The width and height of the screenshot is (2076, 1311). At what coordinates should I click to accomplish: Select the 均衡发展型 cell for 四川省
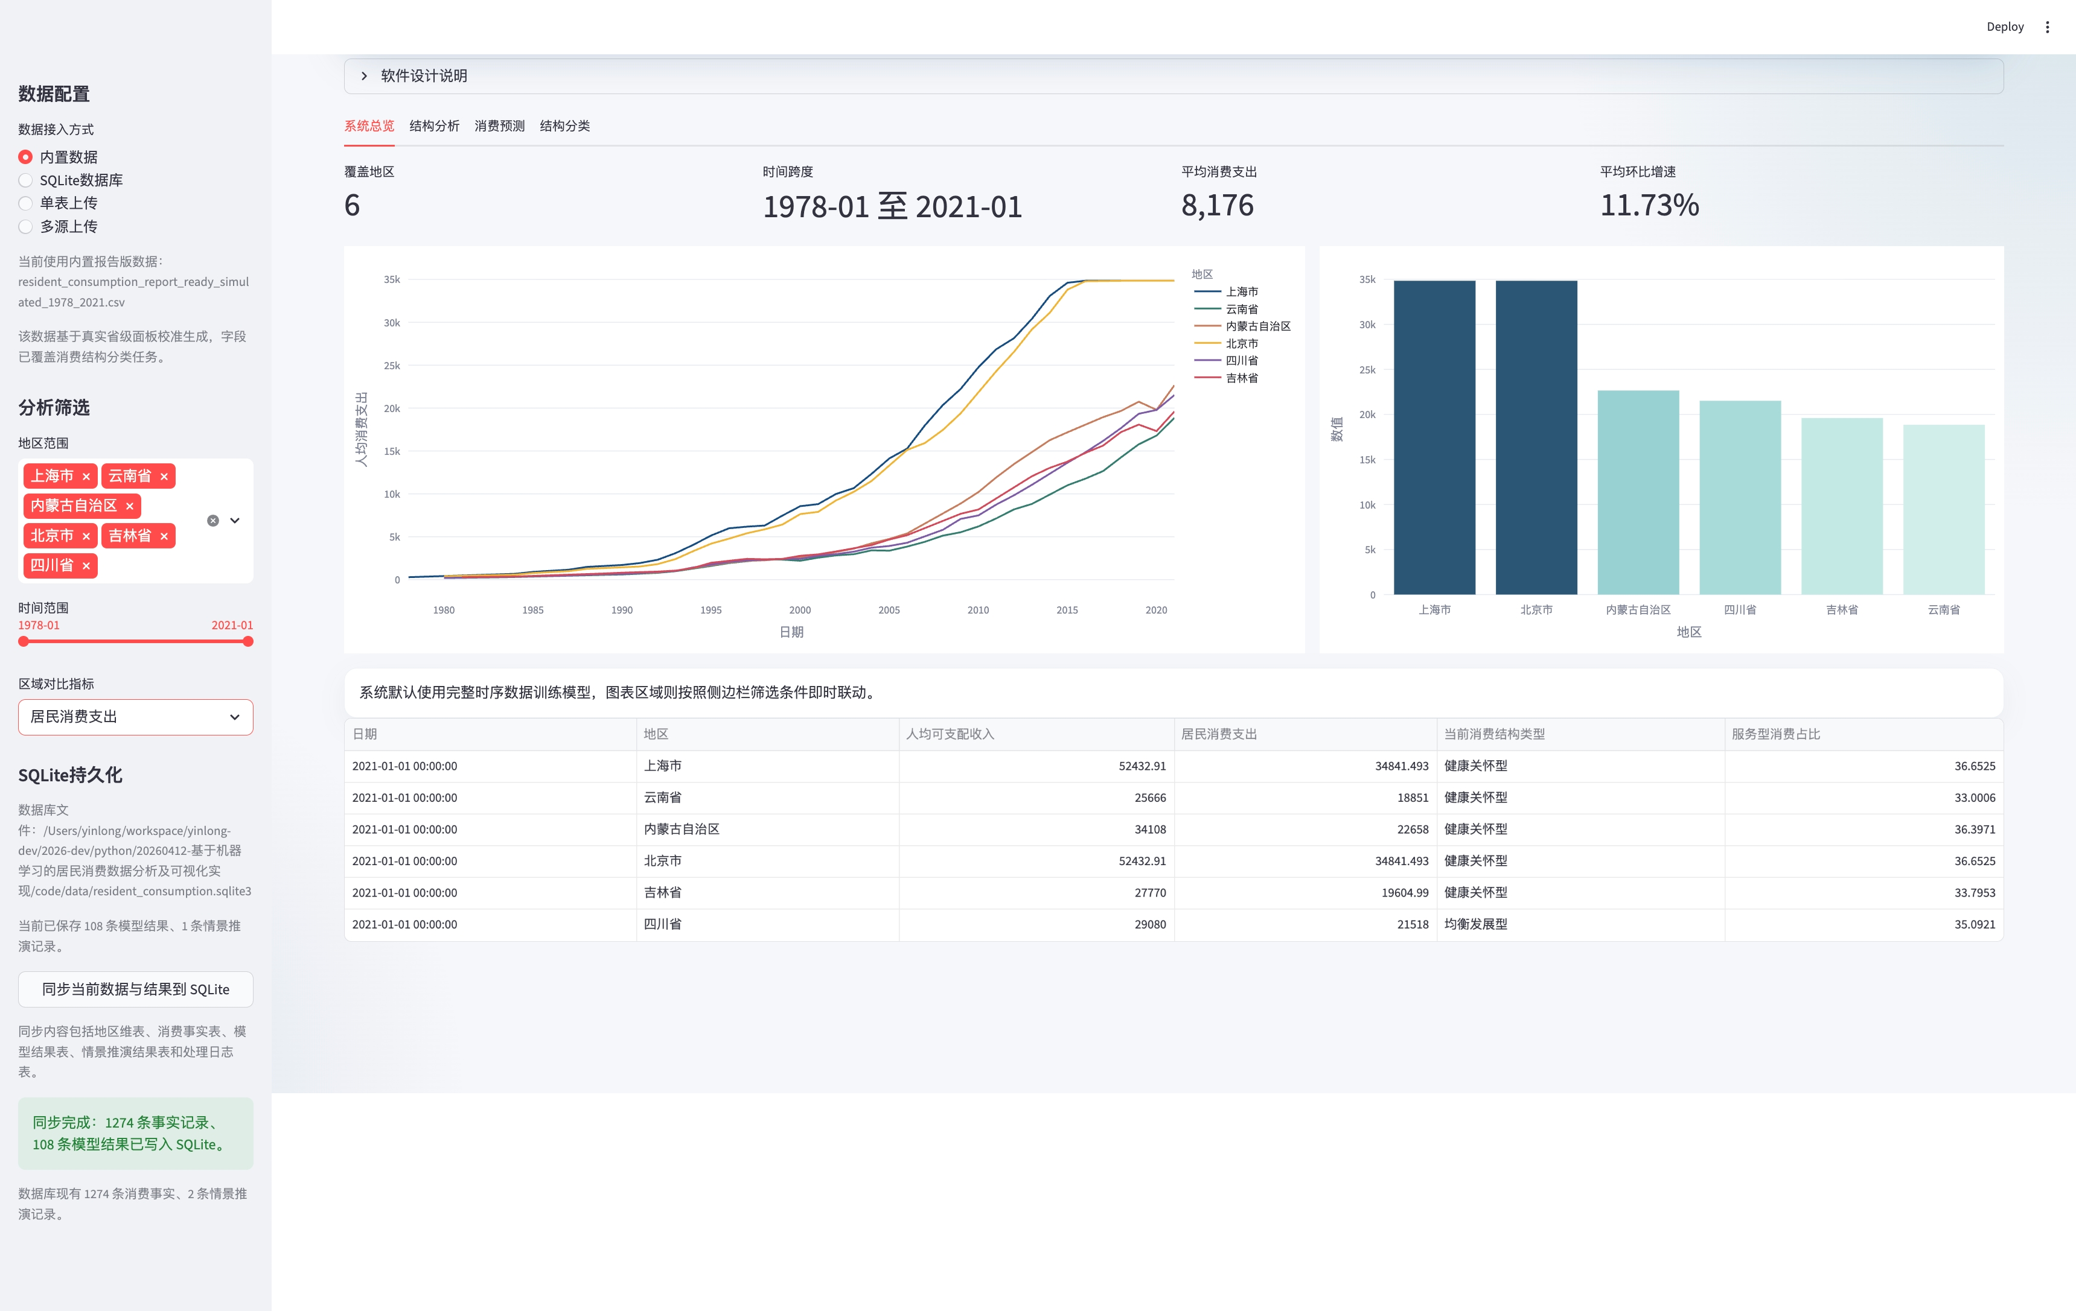click(1580, 924)
